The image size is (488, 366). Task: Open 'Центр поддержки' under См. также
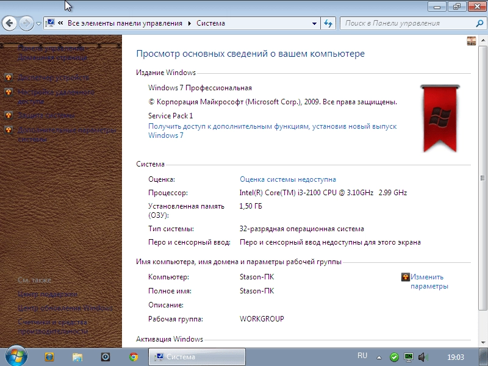(x=48, y=294)
